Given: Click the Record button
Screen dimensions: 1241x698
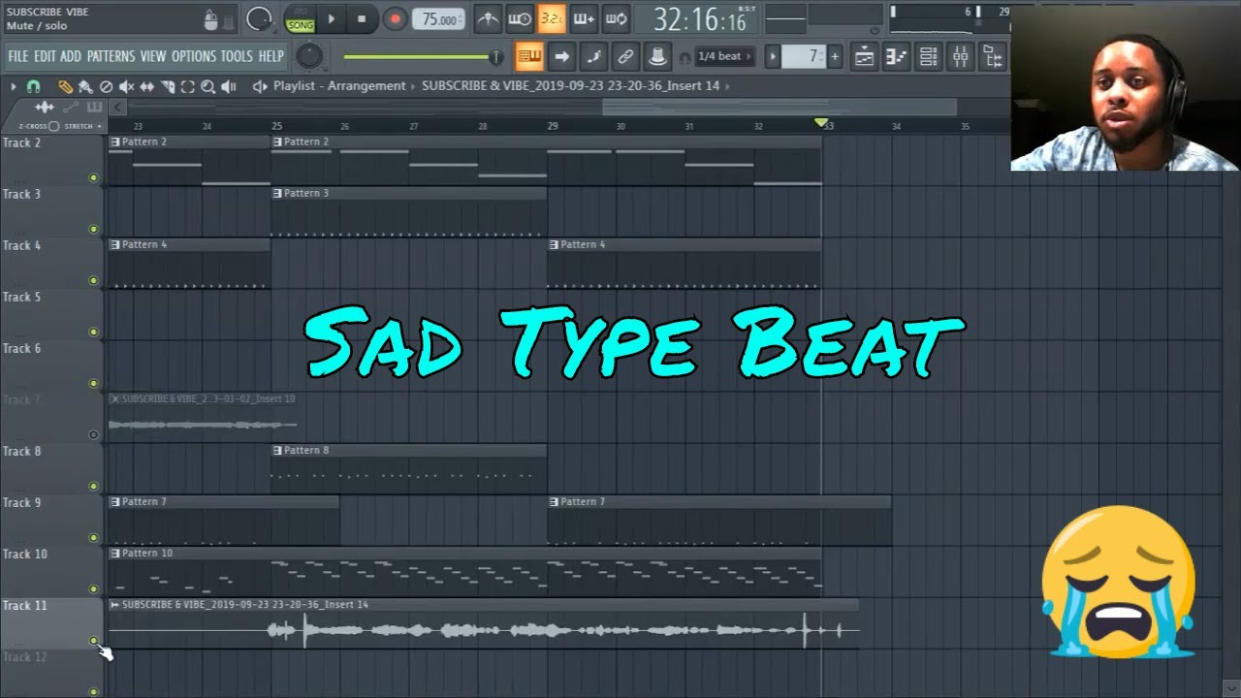Looking at the screenshot, I should tap(394, 18).
